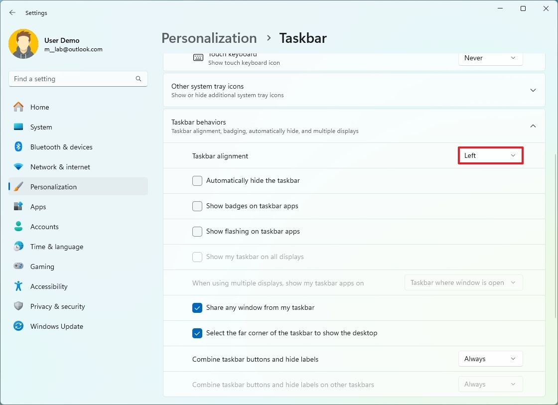This screenshot has height=405, width=558.
Task: Open the Taskbar alignment dropdown
Action: pyautogui.click(x=490, y=155)
